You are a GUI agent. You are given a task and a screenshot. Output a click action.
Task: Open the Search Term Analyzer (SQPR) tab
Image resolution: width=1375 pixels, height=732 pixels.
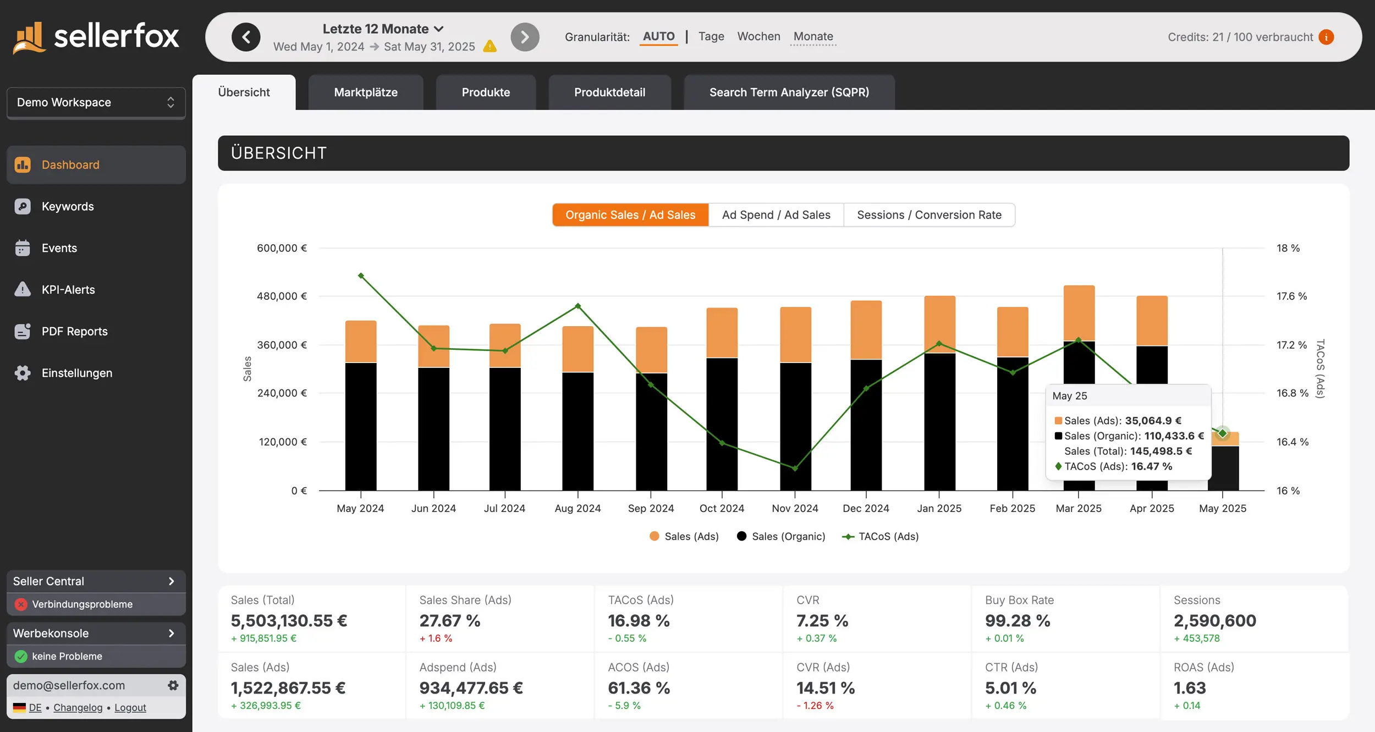pyautogui.click(x=789, y=92)
